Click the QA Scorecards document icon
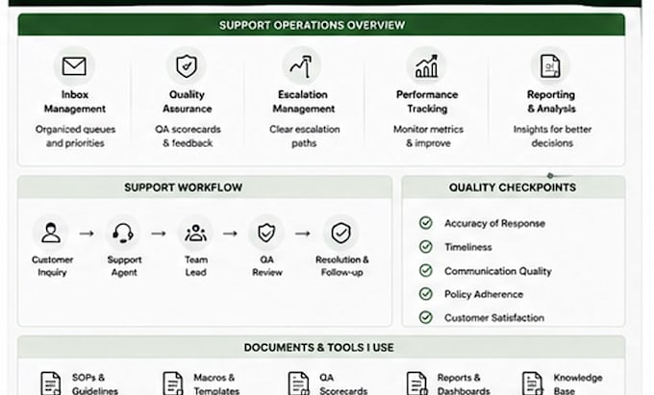654x395 pixels. pyautogui.click(x=299, y=383)
